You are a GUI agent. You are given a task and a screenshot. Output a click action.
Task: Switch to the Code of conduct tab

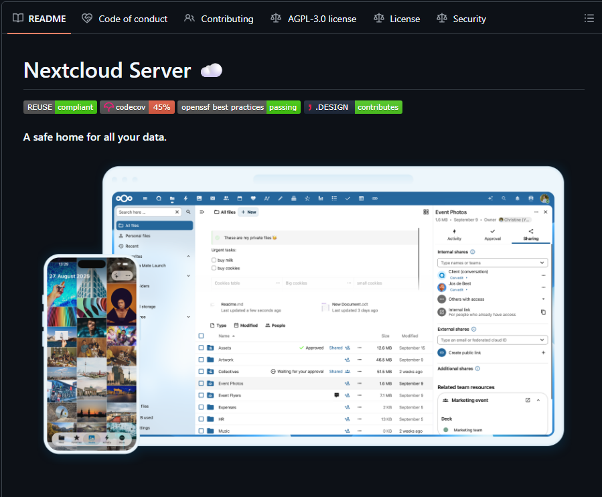(x=125, y=19)
